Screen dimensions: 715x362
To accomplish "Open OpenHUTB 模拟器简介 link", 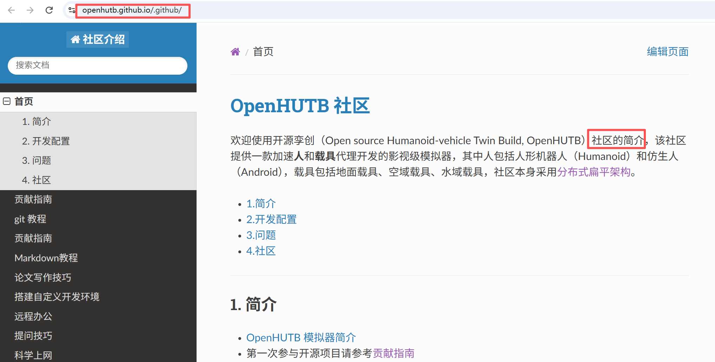I will (x=301, y=337).
